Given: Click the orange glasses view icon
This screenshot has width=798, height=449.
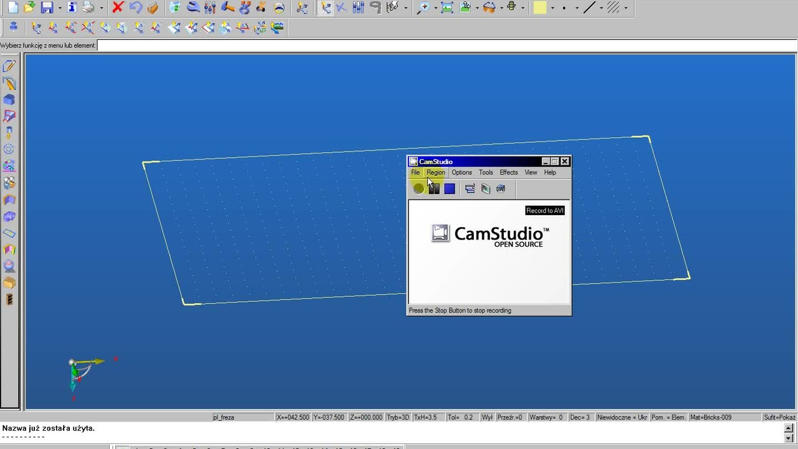Looking at the screenshot, I should click(489, 7).
